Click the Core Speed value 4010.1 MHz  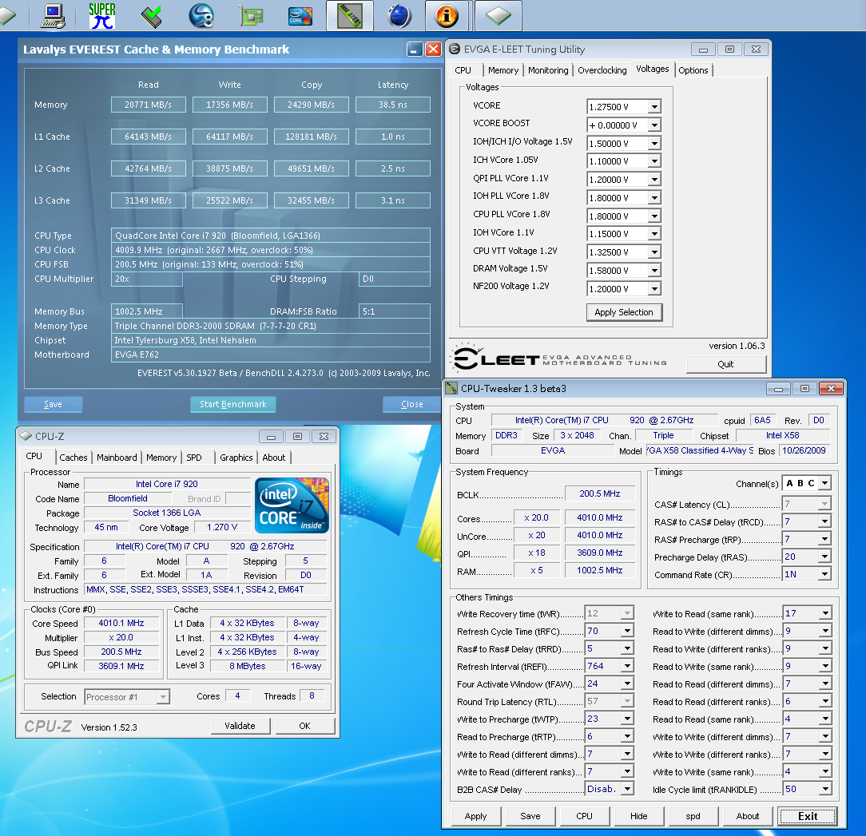(x=121, y=623)
